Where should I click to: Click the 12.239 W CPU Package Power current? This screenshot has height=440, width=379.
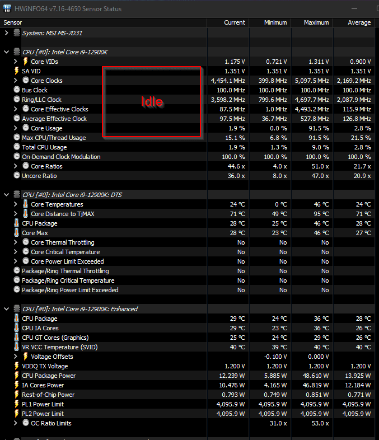232,376
